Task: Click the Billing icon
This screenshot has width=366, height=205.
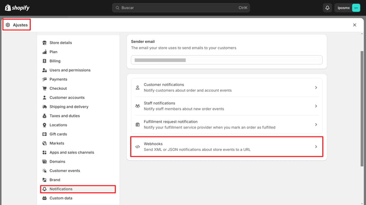Action: click(44, 61)
